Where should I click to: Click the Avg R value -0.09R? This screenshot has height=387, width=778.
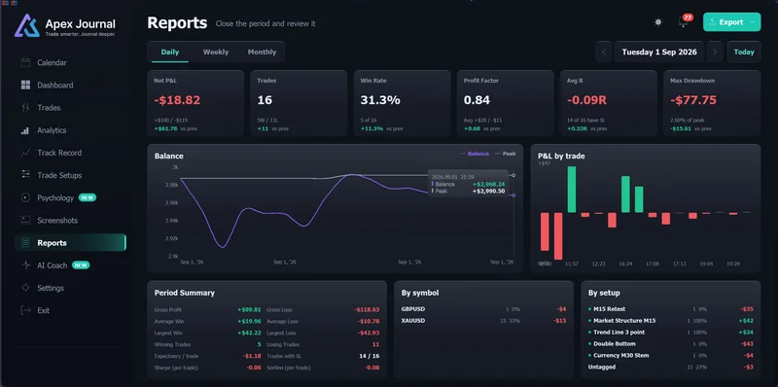pos(587,100)
